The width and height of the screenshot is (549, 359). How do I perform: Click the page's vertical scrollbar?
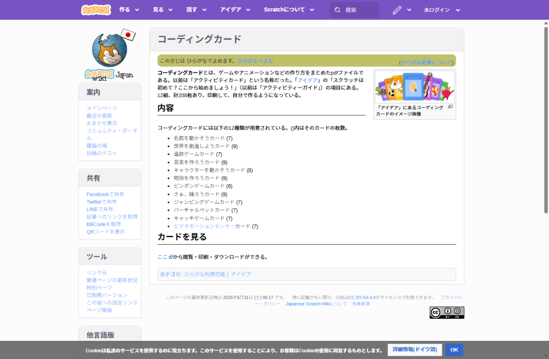pyautogui.click(x=546, y=119)
